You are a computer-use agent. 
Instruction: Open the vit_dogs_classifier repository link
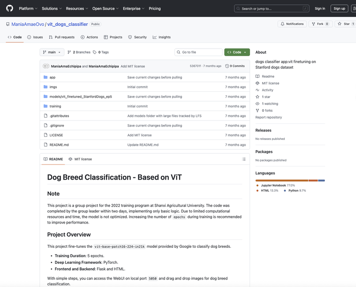click(x=68, y=24)
